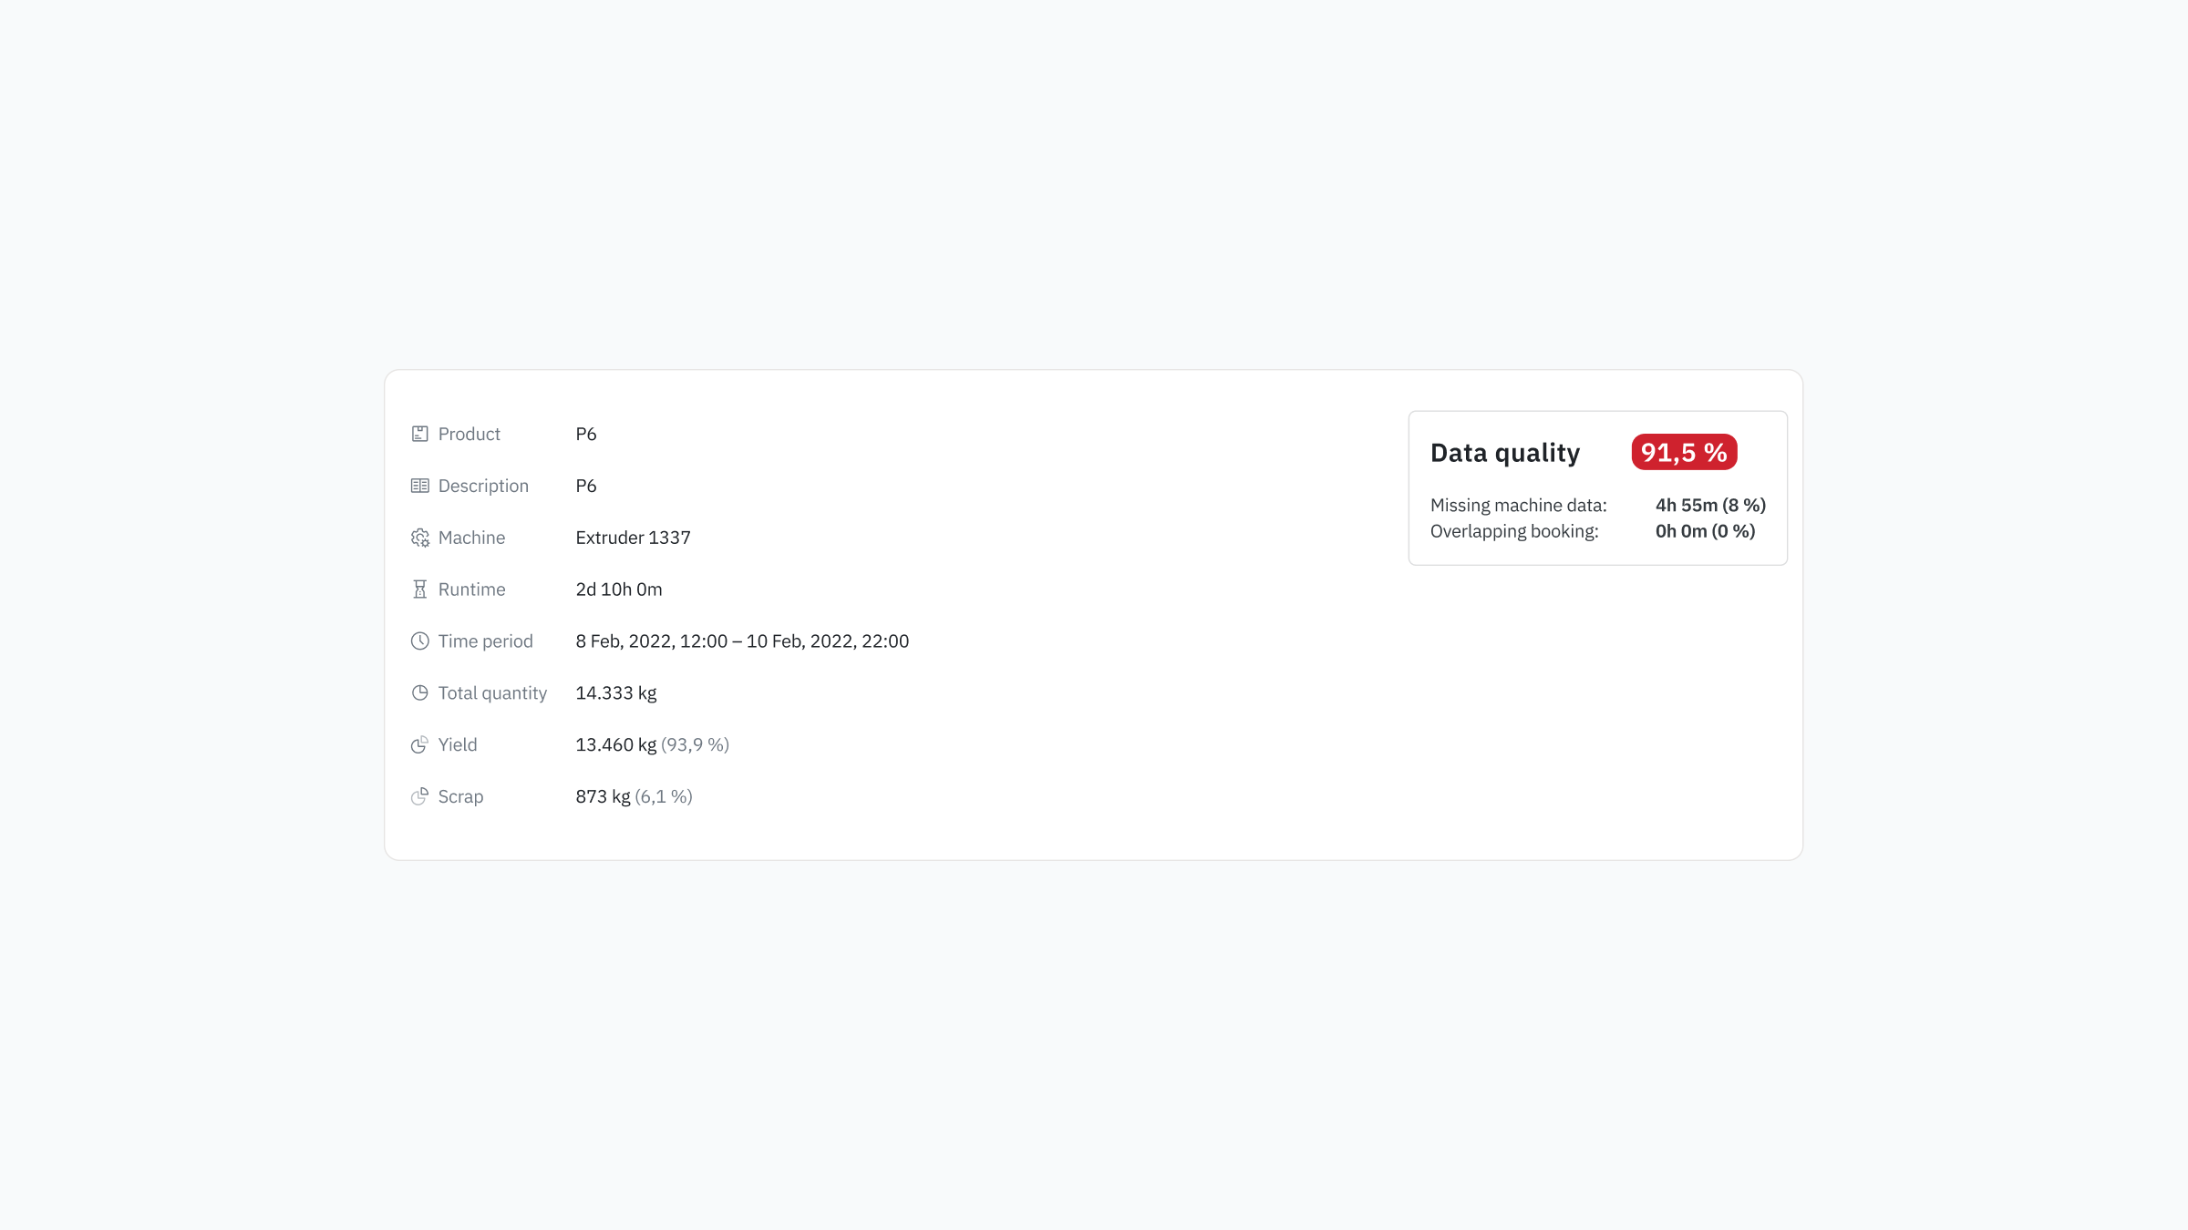Click the 6,1 % scrap percentage
2188x1230 pixels.
pyautogui.click(x=664, y=797)
